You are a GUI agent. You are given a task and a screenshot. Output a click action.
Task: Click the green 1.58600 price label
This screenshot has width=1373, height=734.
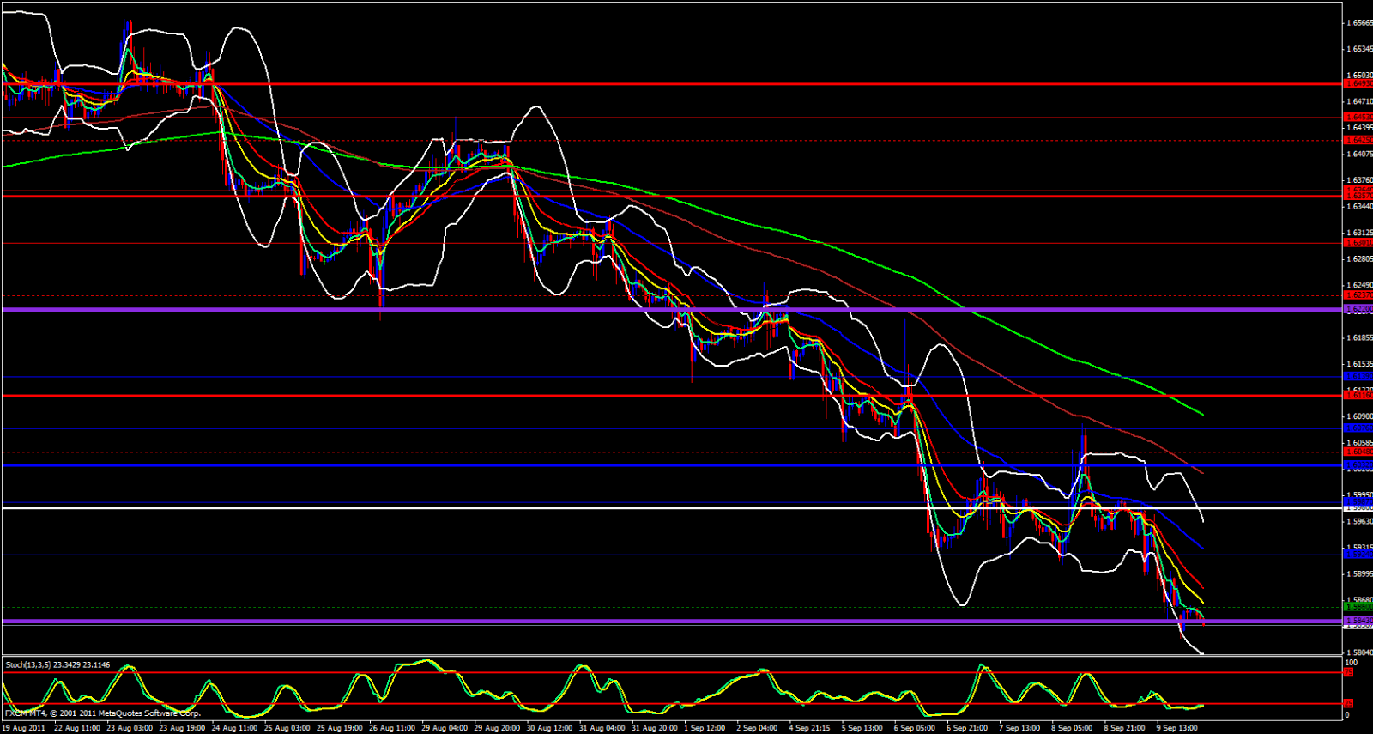tap(1358, 606)
